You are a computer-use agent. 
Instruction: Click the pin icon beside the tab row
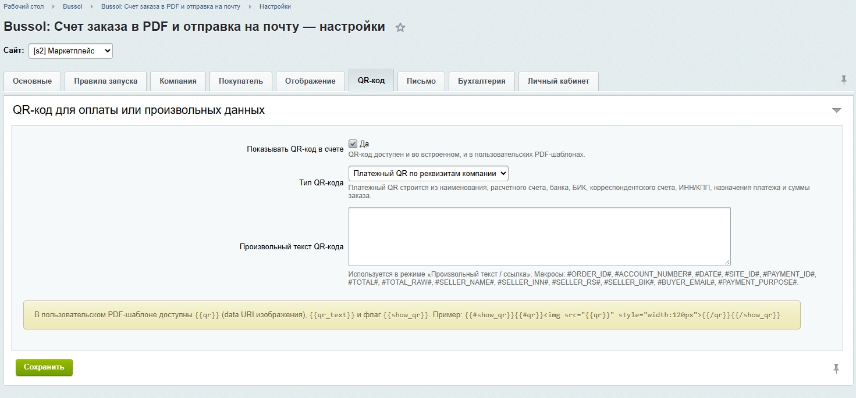pos(844,80)
